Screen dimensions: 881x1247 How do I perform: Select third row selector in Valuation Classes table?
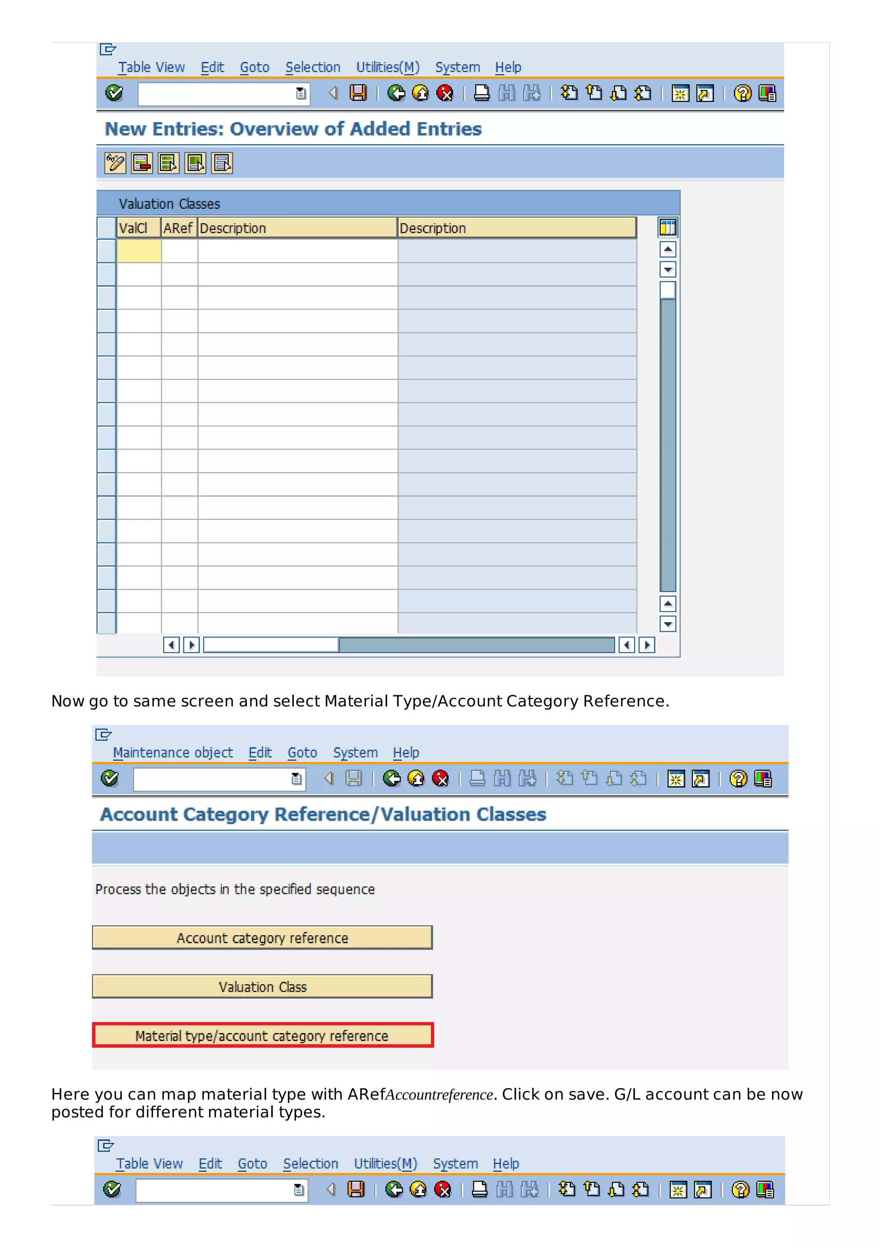pos(106,298)
